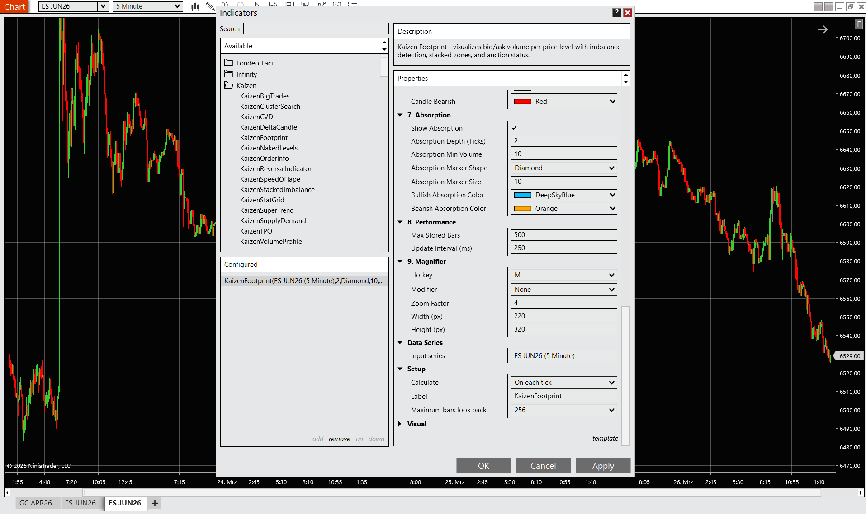Collapse the 7. Absorption section
Screen dimensions: 866x514
click(x=400, y=115)
